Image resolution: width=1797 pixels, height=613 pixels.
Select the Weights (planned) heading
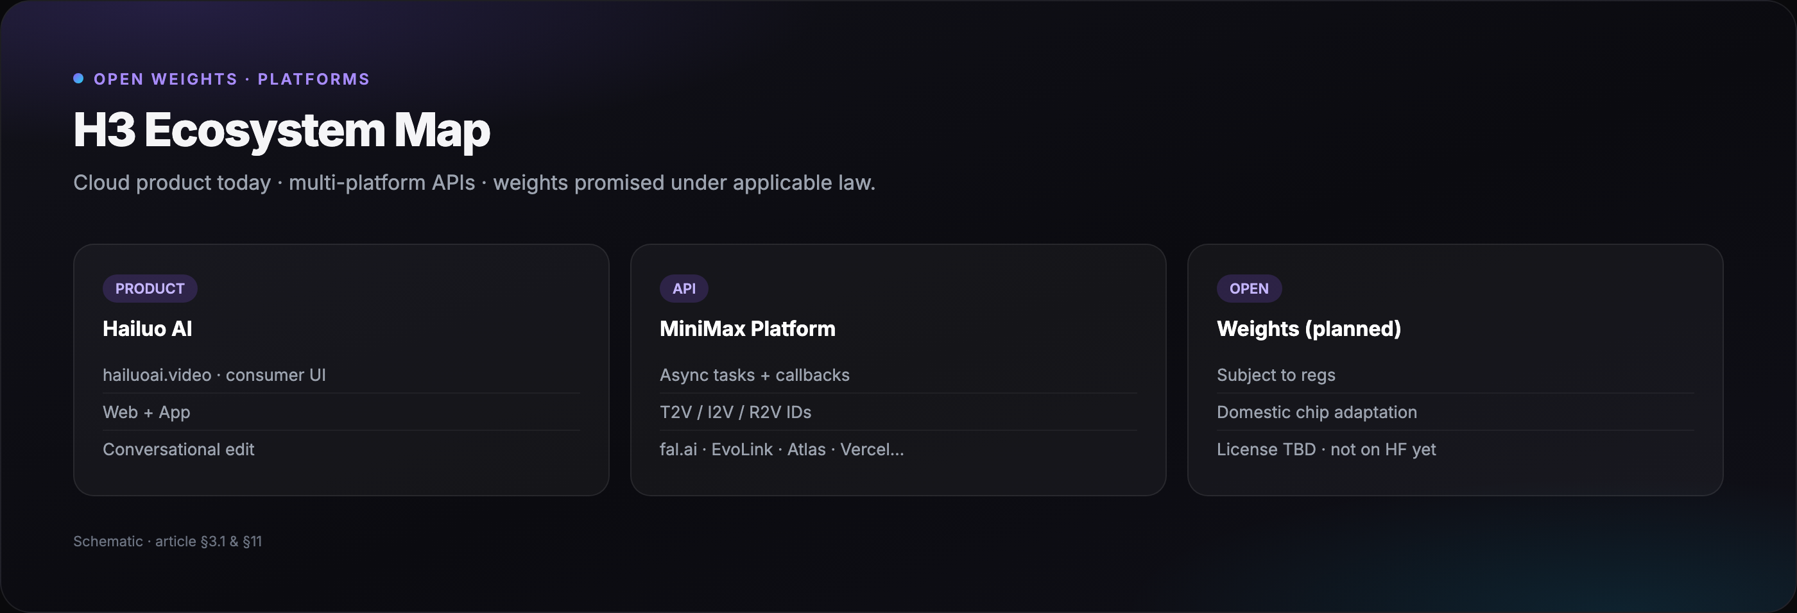[x=1309, y=329]
